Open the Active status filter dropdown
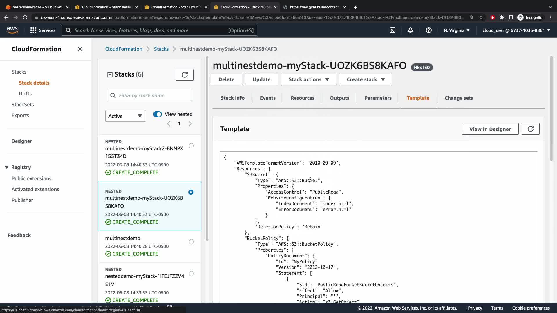The height and width of the screenshot is (313, 557). pos(125,116)
